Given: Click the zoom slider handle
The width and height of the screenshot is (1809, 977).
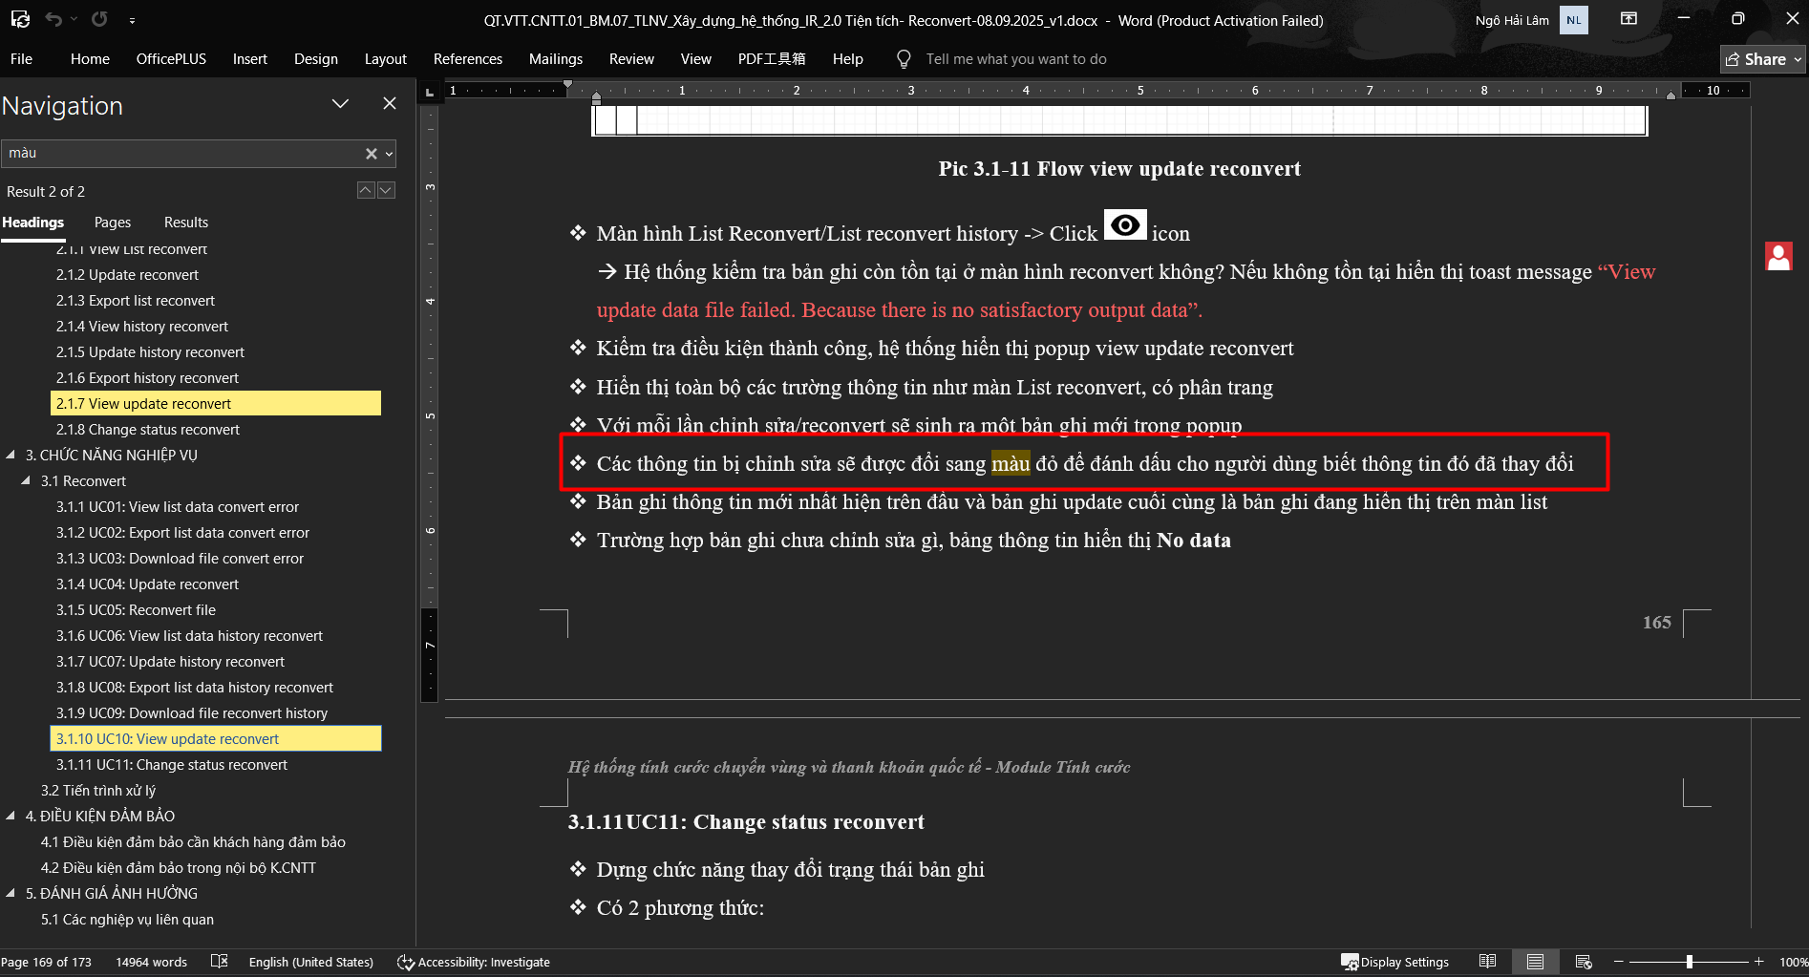Looking at the screenshot, I should (x=1689, y=962).
